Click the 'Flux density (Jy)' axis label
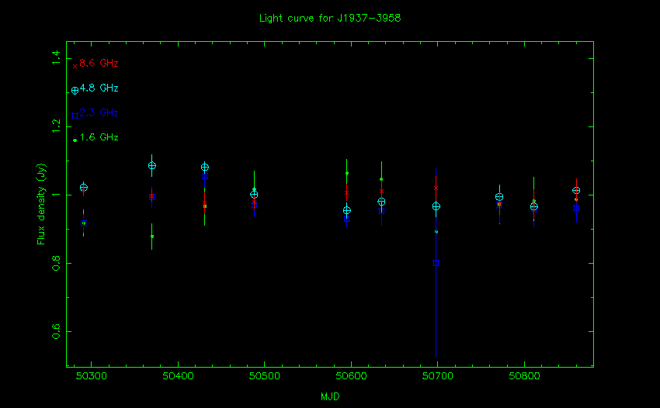The image size is (660, 408). [x=41, y=204]
